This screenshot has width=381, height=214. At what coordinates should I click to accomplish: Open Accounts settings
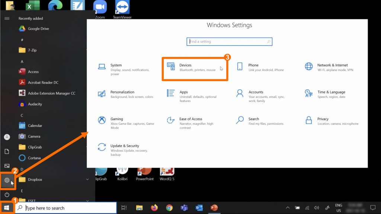[x=261, y=96]
